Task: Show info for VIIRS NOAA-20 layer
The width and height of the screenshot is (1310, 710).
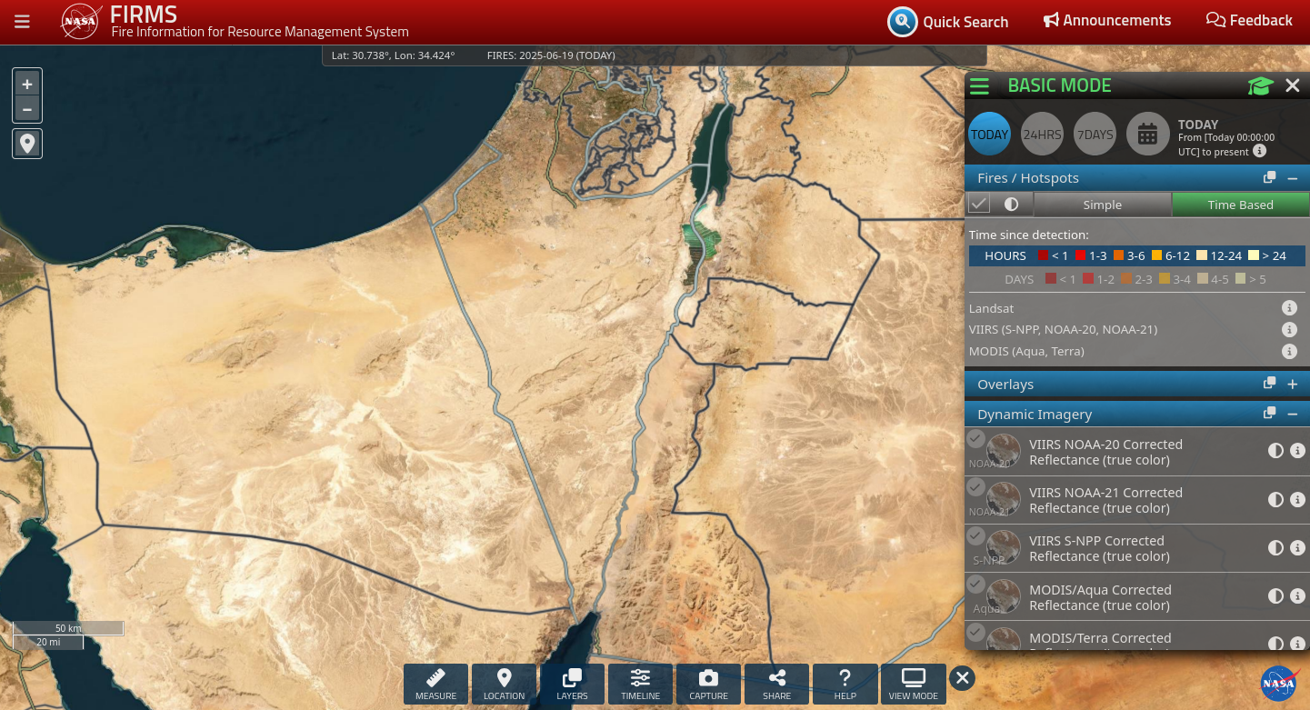Action: tap(1297, 451)
